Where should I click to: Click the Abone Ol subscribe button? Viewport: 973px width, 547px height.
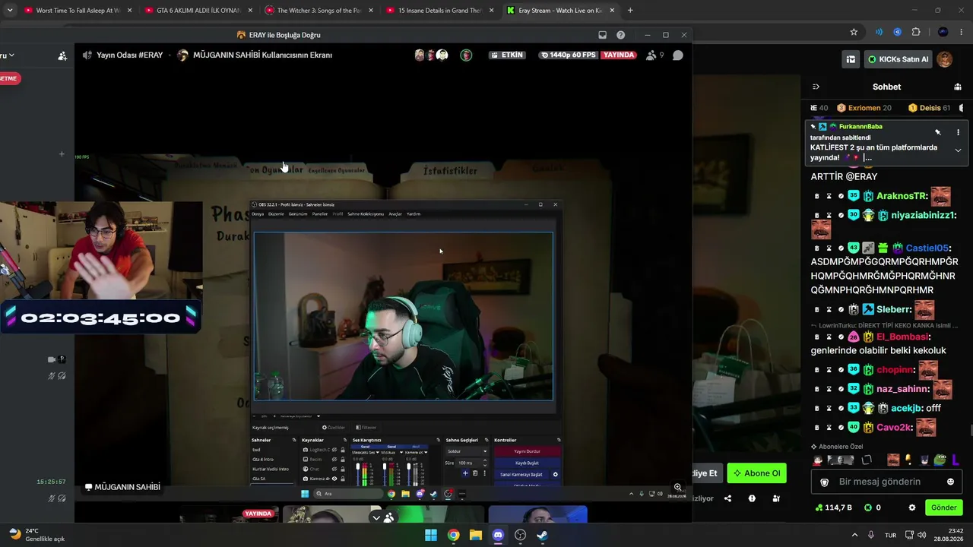coord(756,473)
